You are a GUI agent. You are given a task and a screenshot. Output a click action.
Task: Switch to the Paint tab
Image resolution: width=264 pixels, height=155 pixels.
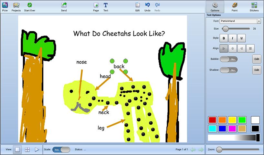(235, 7)
